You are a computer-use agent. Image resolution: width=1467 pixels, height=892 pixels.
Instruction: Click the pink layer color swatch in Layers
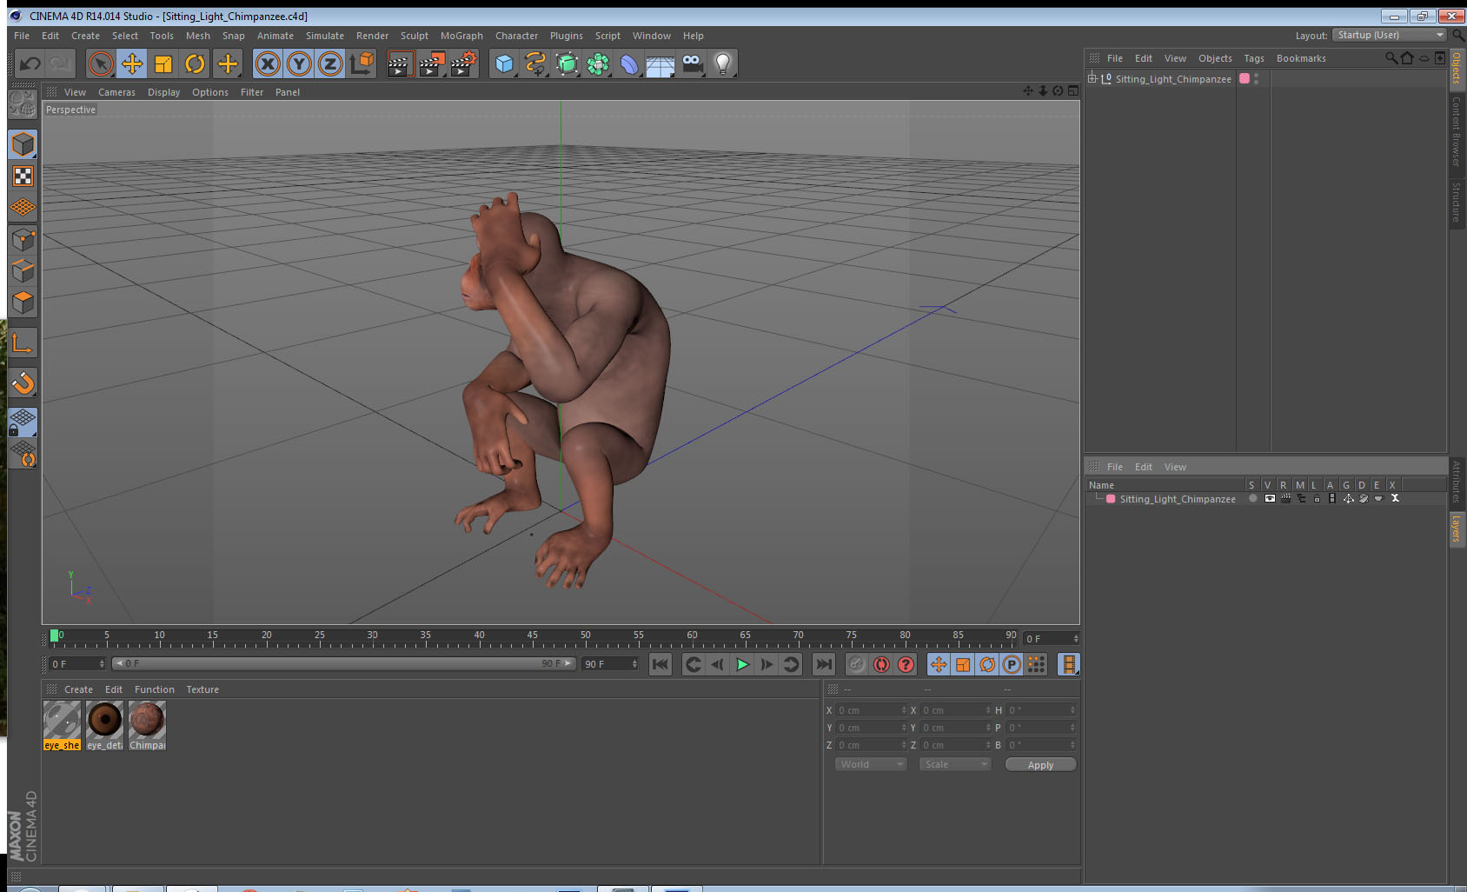(x=1111, y=499)
